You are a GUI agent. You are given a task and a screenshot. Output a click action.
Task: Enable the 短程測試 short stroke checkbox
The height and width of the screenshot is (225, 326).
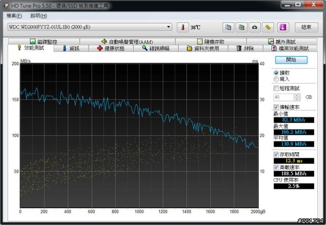pos(276,88)
